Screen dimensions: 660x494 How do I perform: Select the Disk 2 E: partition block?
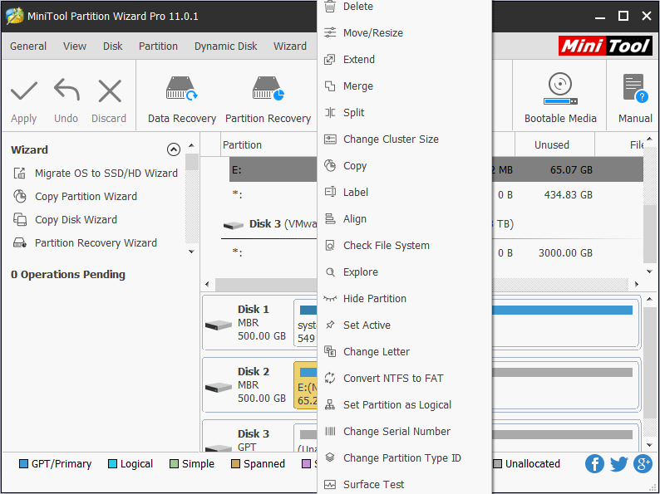306,385
